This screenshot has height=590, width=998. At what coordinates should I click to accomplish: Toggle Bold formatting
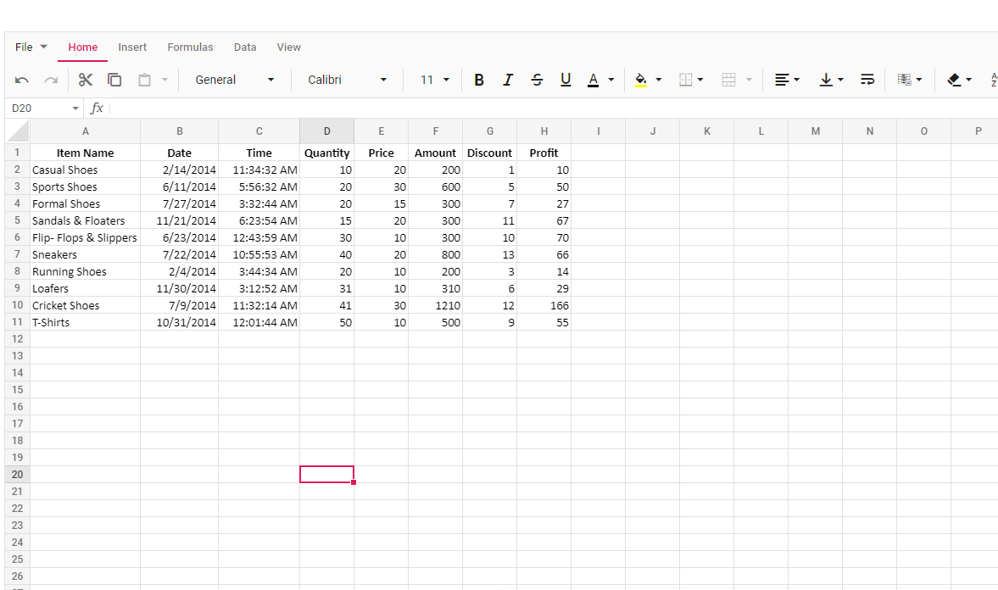click(x=479, y=80)
